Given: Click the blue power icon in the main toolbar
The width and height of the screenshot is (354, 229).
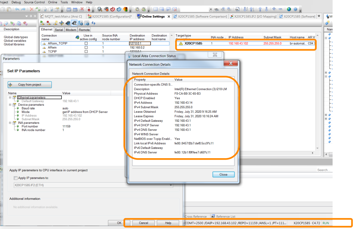Looking at the screenshot, I should (x=119, y=9).
